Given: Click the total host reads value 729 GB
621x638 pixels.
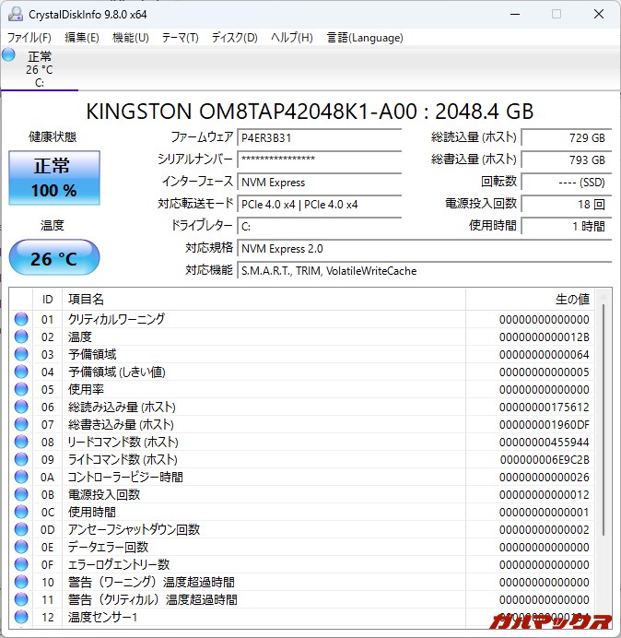Looking at the screenshot, I should pyautogui.click(x=566, y=138).
